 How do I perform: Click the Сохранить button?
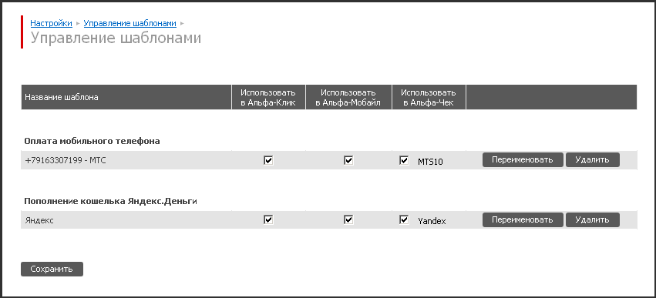click(x=52, y=270)
